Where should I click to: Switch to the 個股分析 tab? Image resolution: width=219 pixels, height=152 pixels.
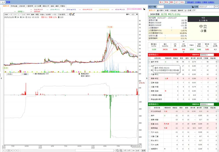[46, 6]
